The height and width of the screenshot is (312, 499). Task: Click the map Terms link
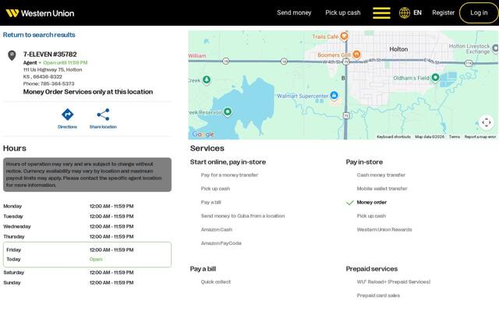click(x=455, y=136)
